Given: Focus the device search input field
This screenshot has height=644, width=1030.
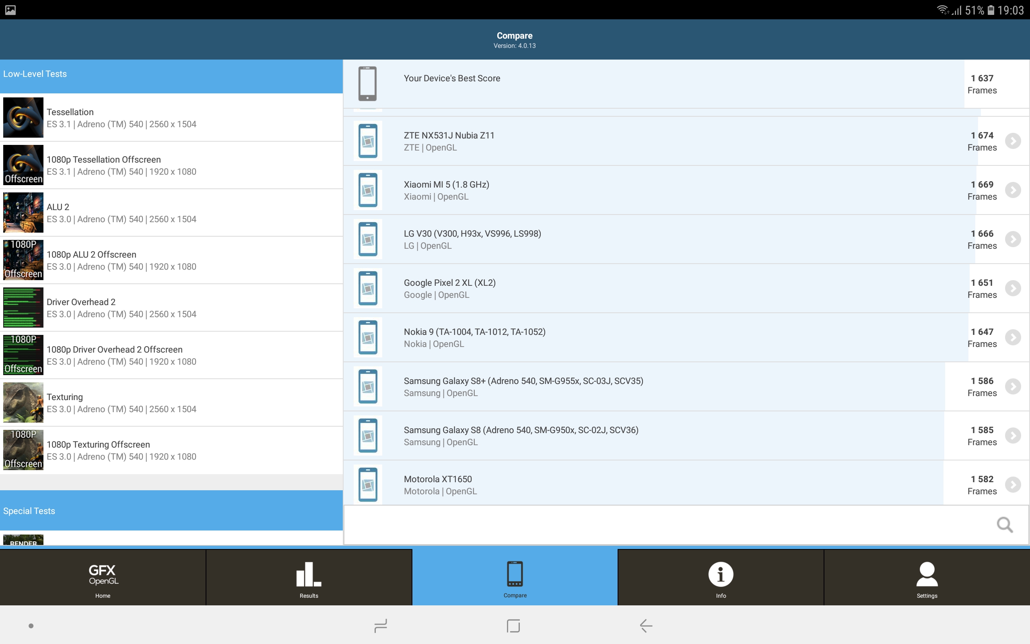Looking at the screenshot, I should [x=686, y=525].
